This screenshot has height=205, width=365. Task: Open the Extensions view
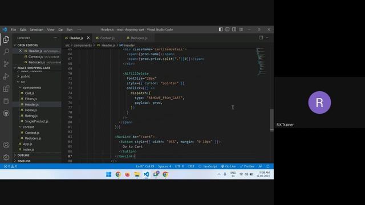pos(6,89)
